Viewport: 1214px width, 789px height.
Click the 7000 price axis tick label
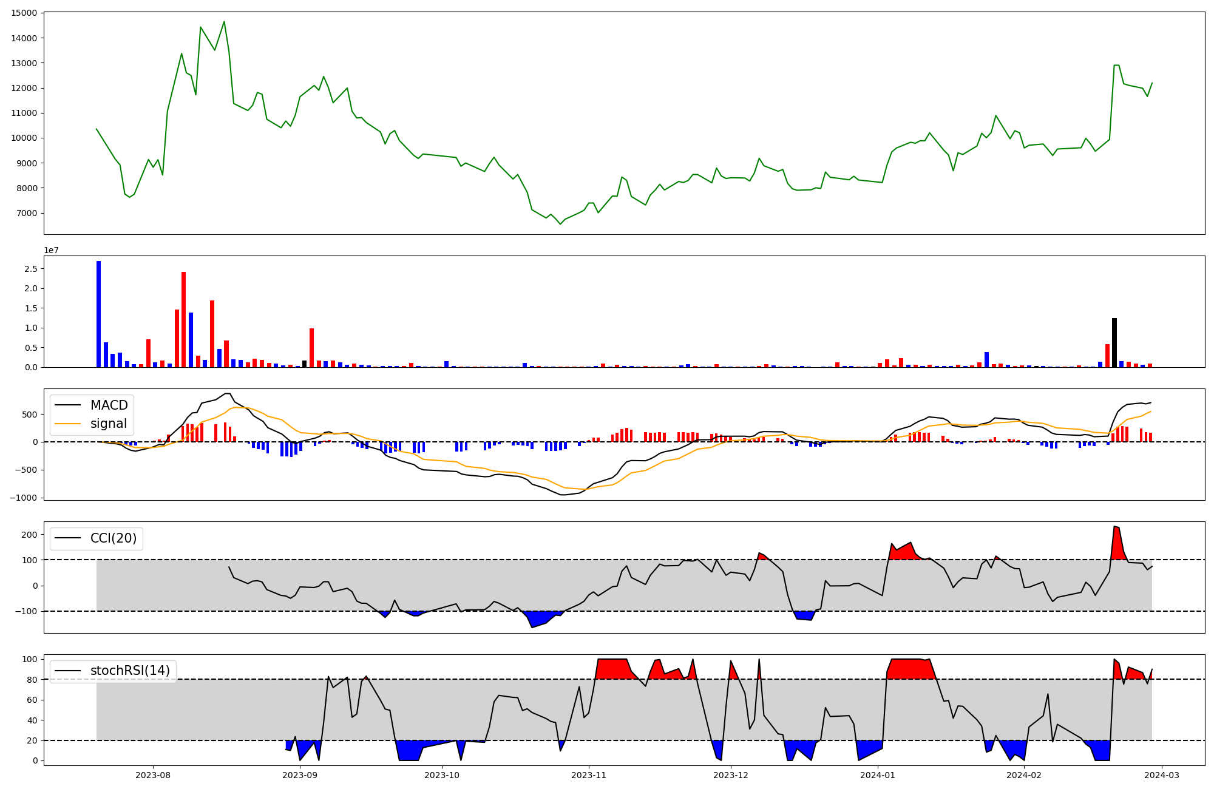click(x=26, y=213)
